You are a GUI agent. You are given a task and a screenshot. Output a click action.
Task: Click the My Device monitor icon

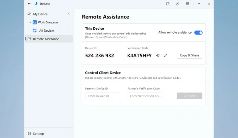click(29, 14)
